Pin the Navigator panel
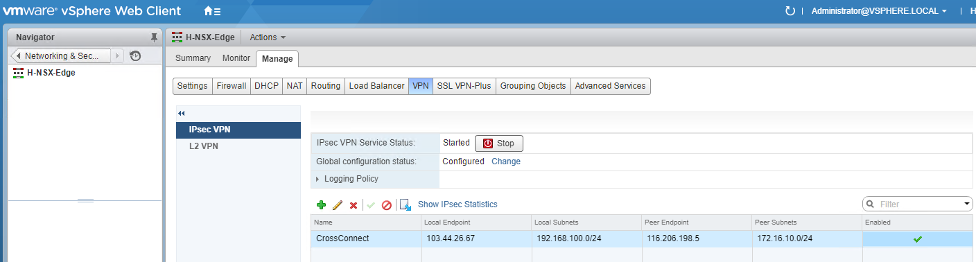Screen dimensions: 976x262 tap(154, 37)
